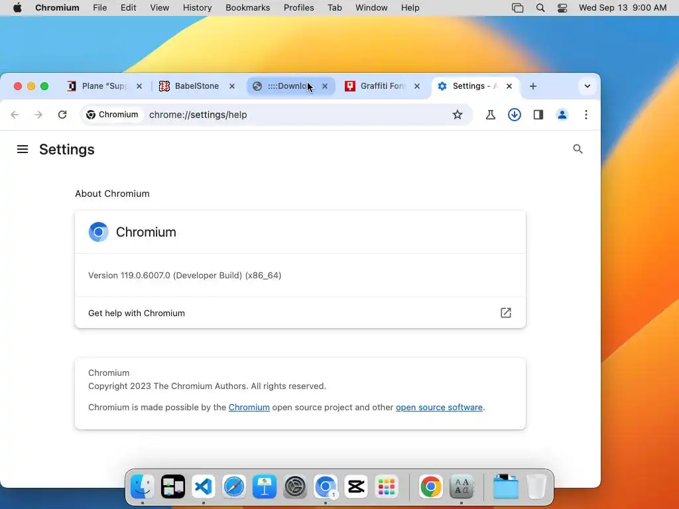Open the Help menu
The width and height of the screenshot is (679, 509).
[x=410, y=8]
